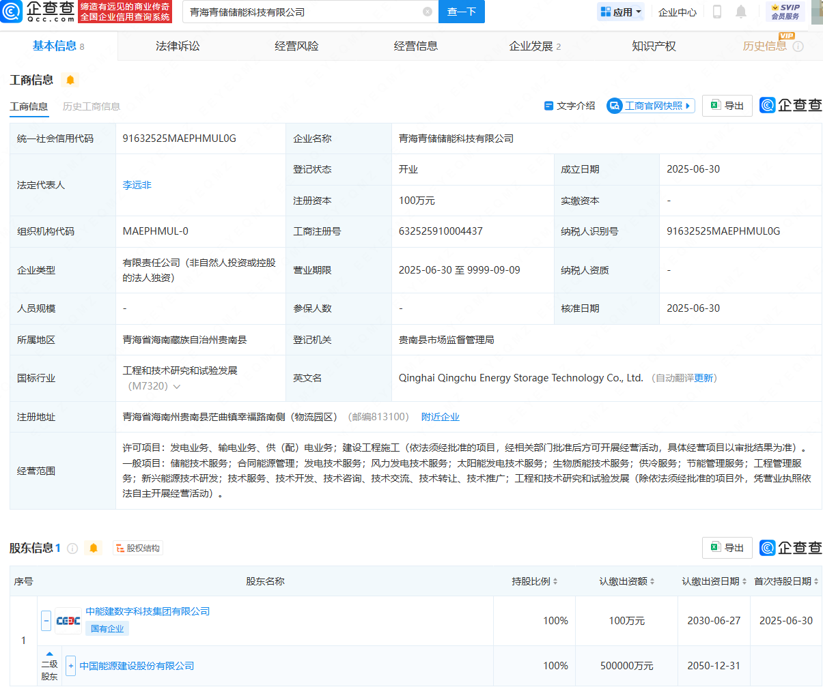Image resolution: width=823 pixels, height=687 pixels.
Task: Open the 经营信息 tab
Action: point(415,46)
